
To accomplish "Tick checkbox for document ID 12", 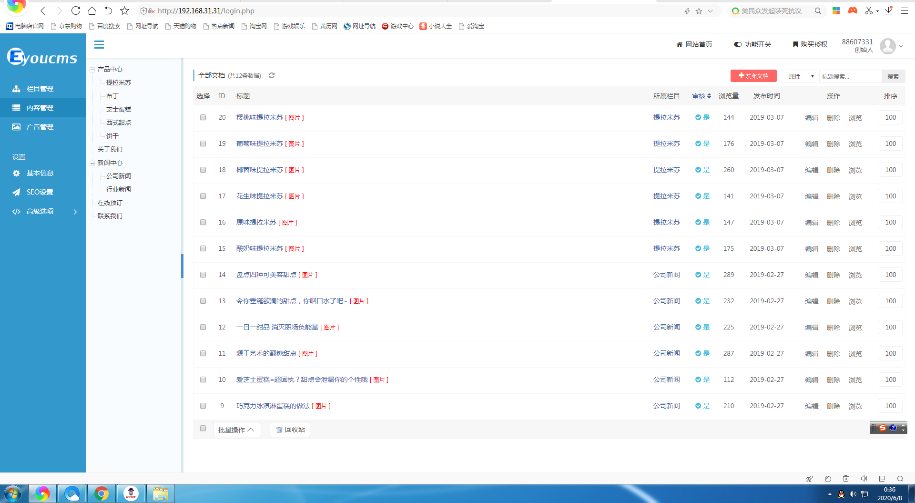I will click(203, 327).
